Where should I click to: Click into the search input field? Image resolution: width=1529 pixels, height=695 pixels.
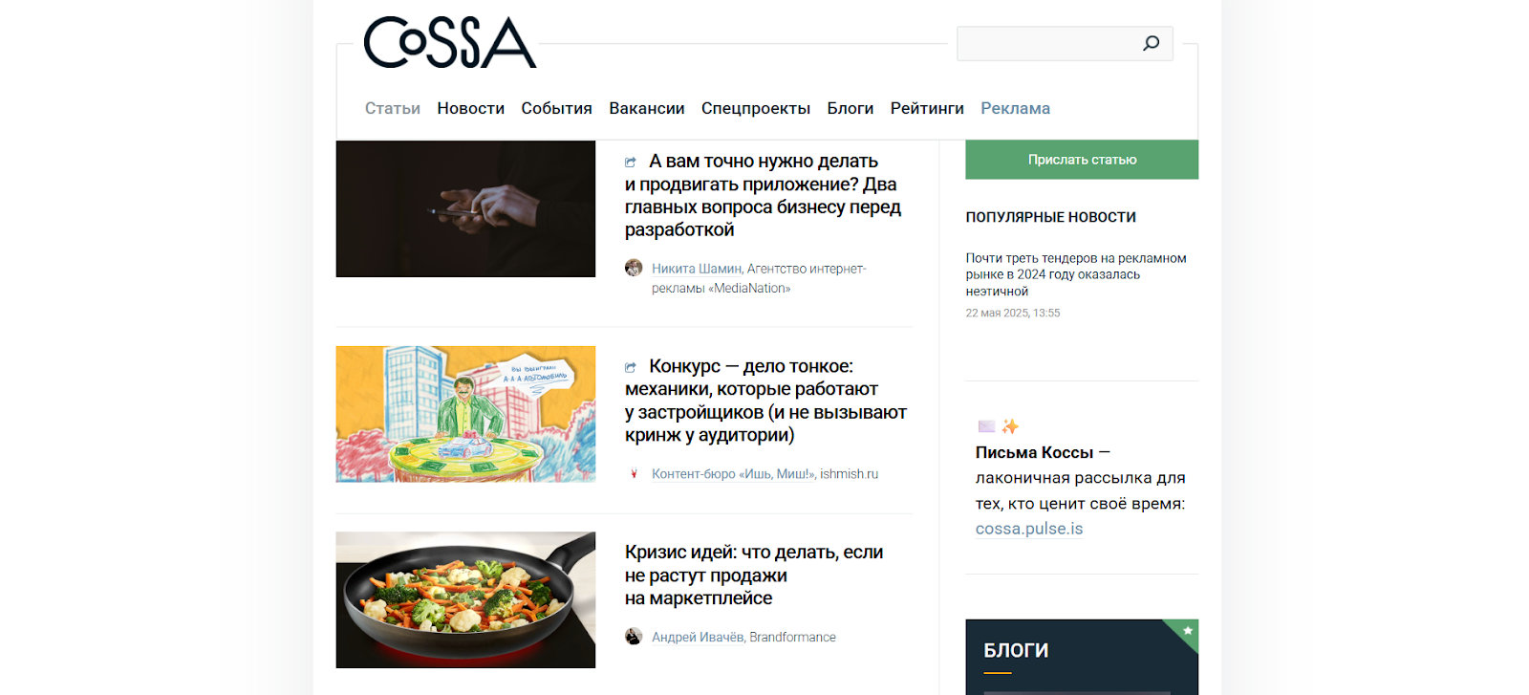[x=1048, y=44]
